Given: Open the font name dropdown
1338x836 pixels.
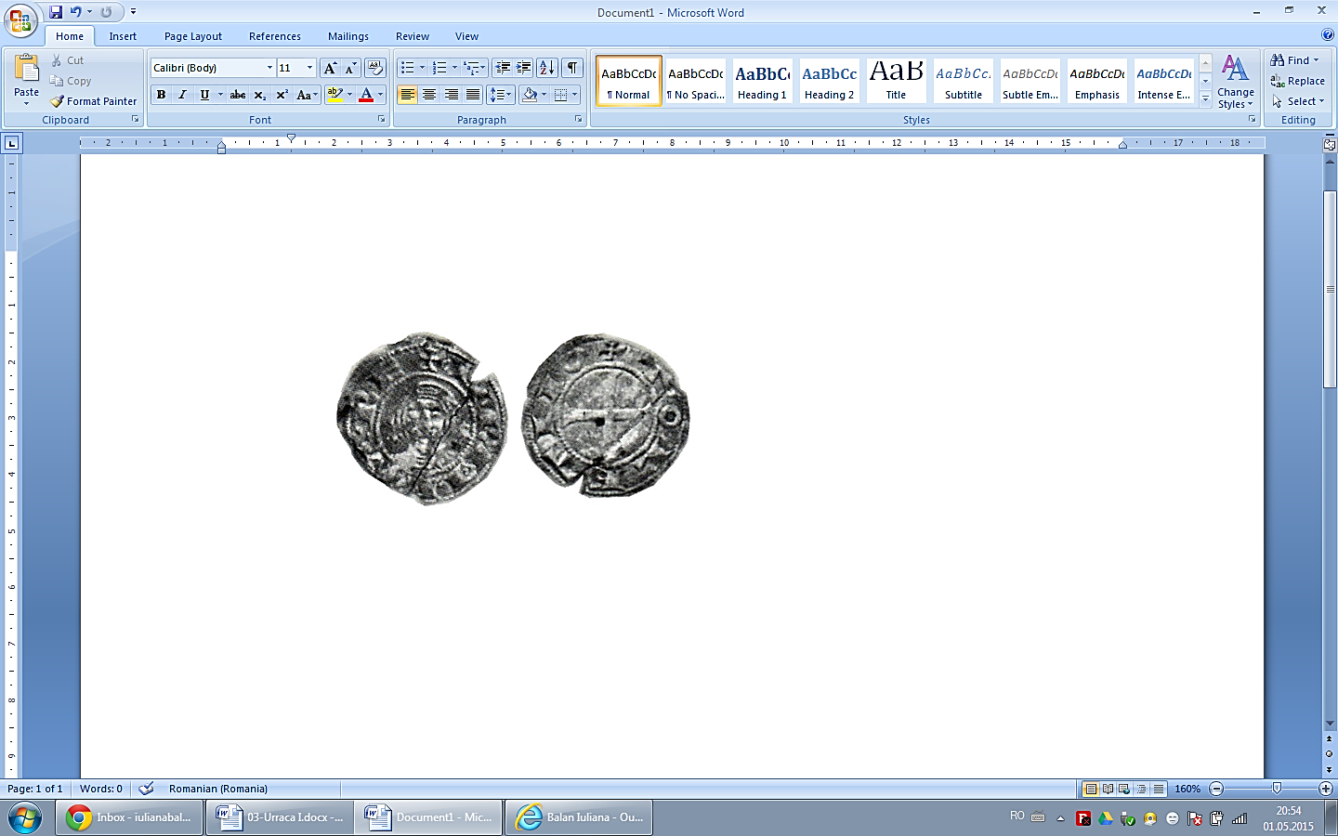Looking at the screenshot, I should pyautogui.click(x=269, y=68).
